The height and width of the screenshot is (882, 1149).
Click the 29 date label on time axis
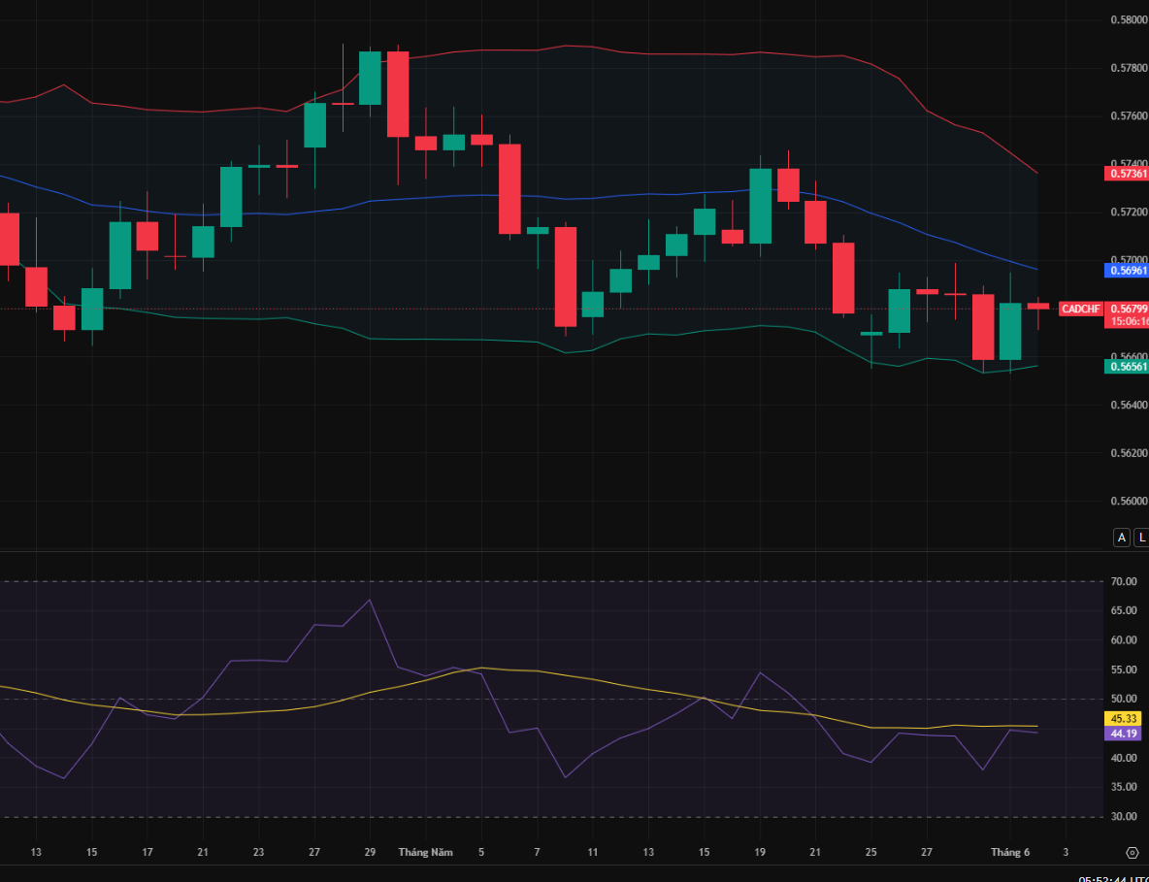pos(370,853)
